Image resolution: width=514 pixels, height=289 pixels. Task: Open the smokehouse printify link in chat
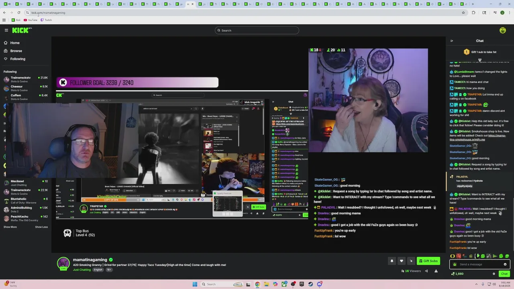477,137
